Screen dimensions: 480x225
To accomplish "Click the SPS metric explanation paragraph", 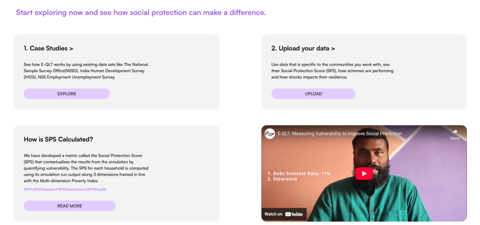I will pos(86,168).
